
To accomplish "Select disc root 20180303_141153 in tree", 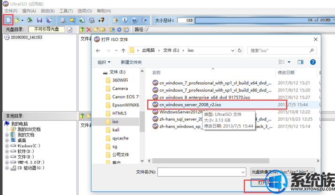I will [26, 37].
